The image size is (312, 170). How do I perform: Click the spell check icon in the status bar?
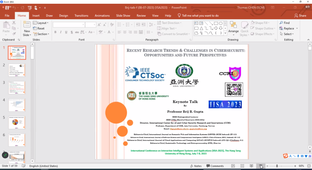[x=24, y=166]
